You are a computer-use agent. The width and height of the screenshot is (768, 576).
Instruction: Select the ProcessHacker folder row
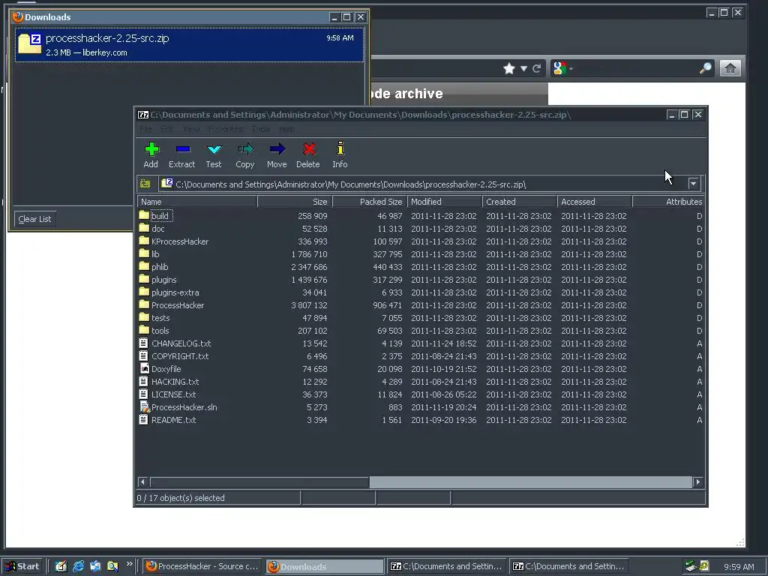click(x=421, y=304)
